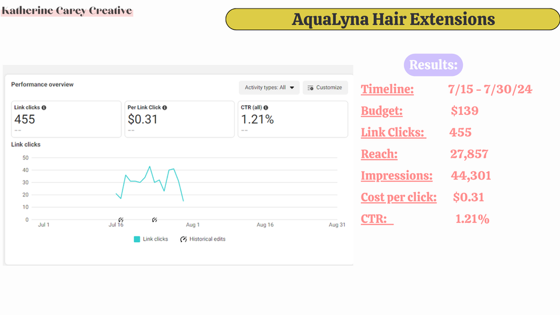Image resolution: width=560 pixels, height=315 pixels.
Task: Click the info icon beside Link clicks
Action: coord(44,107)
